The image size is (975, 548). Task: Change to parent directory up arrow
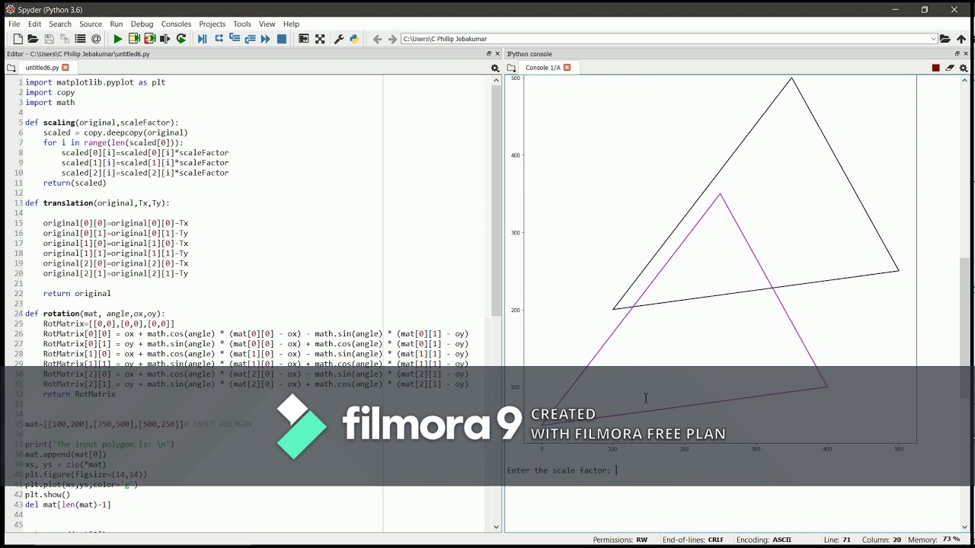[x=961, y=39]
